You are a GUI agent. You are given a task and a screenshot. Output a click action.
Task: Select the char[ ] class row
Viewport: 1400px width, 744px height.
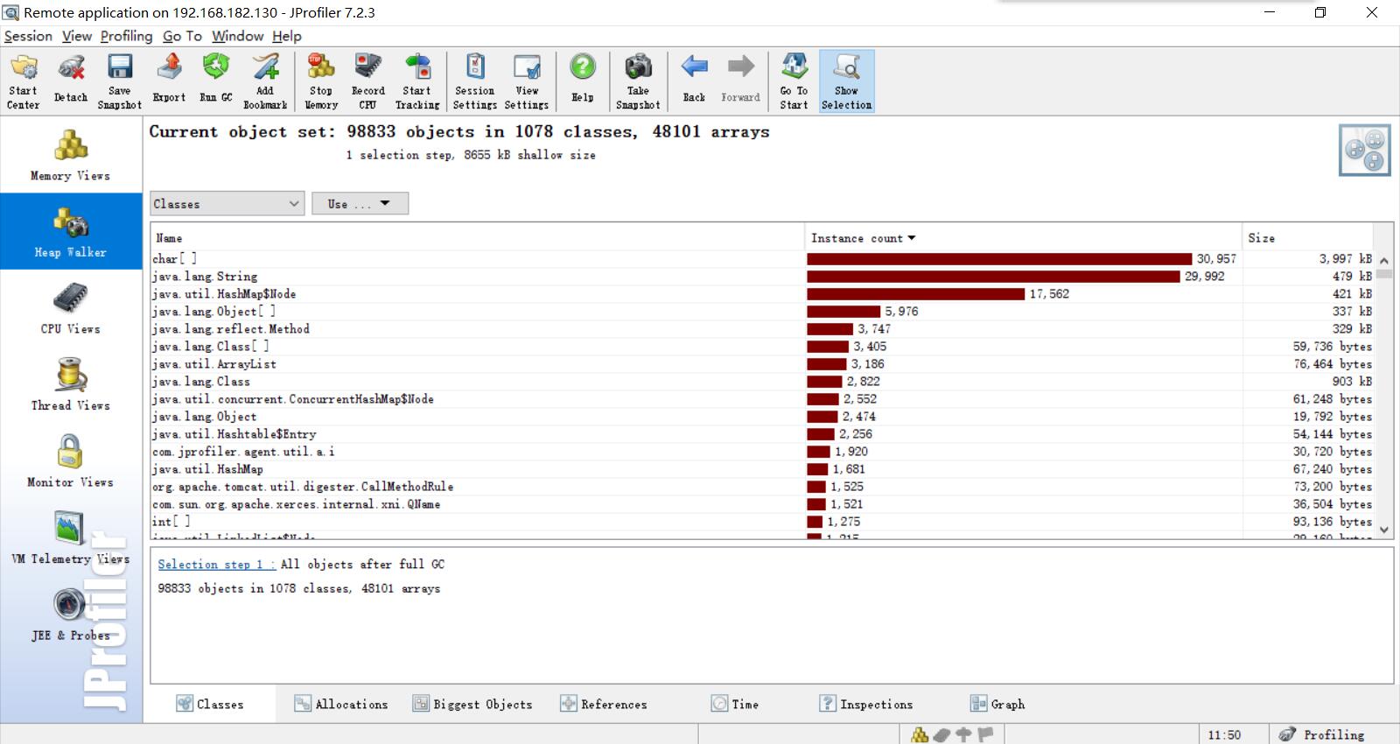click(x=761, y=258)
